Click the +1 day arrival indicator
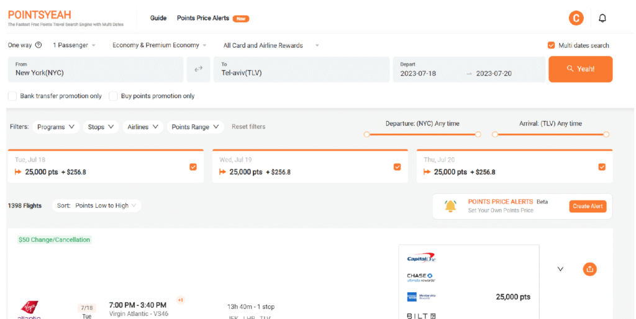This screenshot has height=319, width=636. [181, 300]
